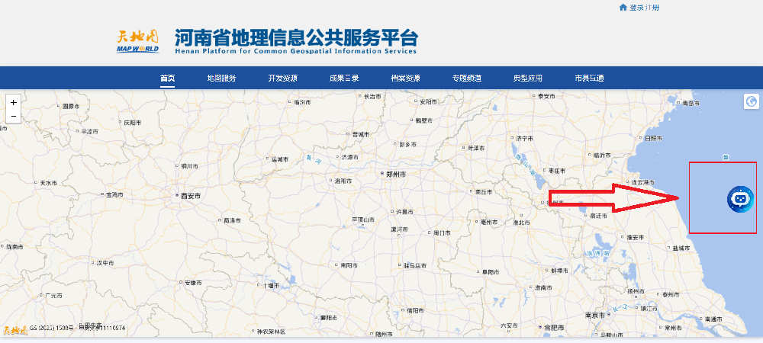Click the 日照市 label on the map
This screenshot has height=343, width=763.
(x=654, y=139)
